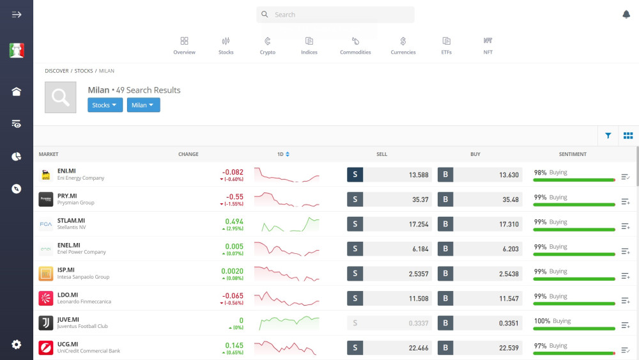
Task: Click the Prysmian Group logo
Action: coord(45,200)
